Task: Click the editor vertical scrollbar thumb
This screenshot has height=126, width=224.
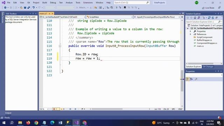Action: coord(182,81)
